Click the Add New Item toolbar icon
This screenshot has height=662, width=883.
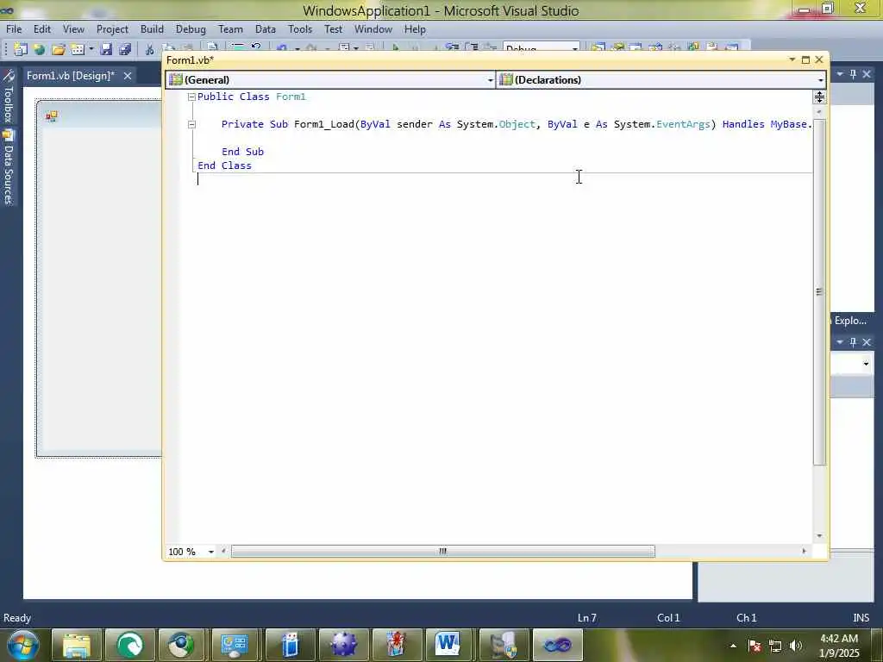(78, 49)
